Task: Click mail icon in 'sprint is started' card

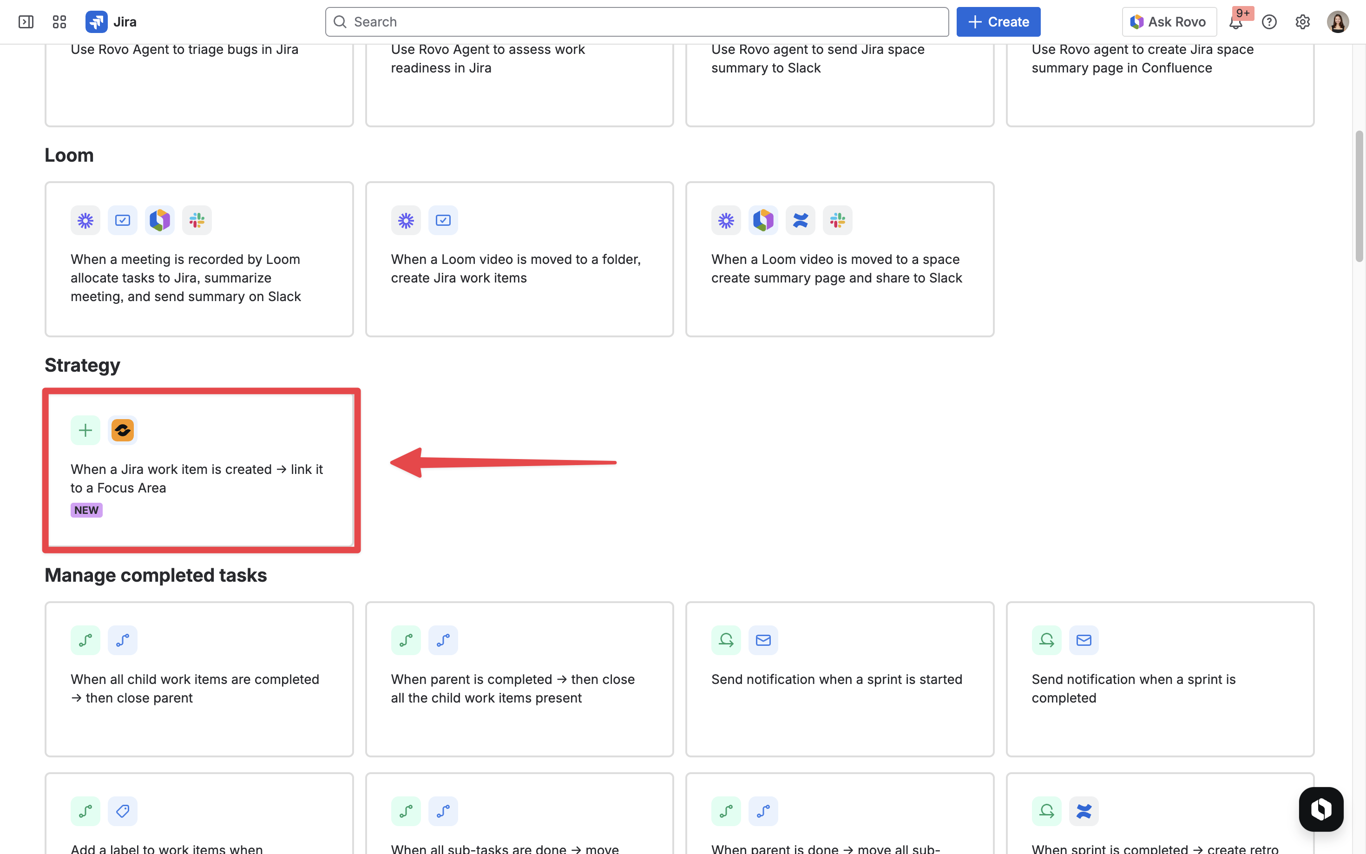Action: 763,640
